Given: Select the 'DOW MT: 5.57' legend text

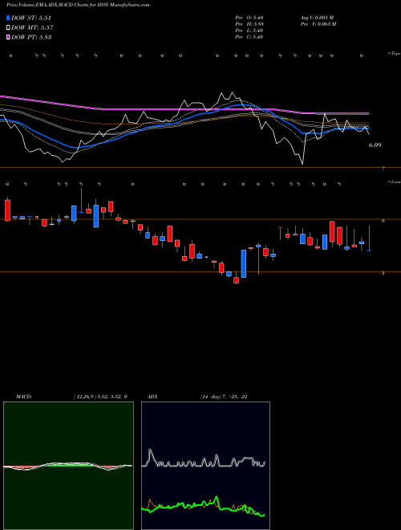Looking at the screenshot, I should (32, 28).
